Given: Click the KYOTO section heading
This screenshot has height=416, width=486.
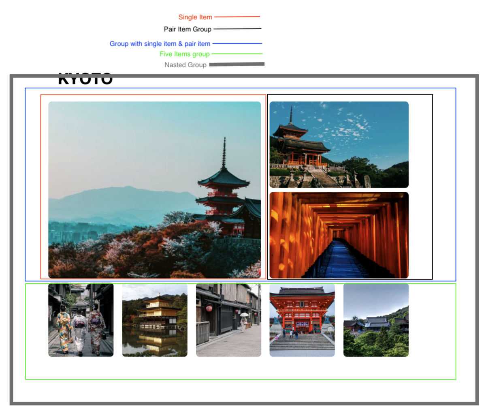Looking at the screenshot, I should [x=85, y=79].
